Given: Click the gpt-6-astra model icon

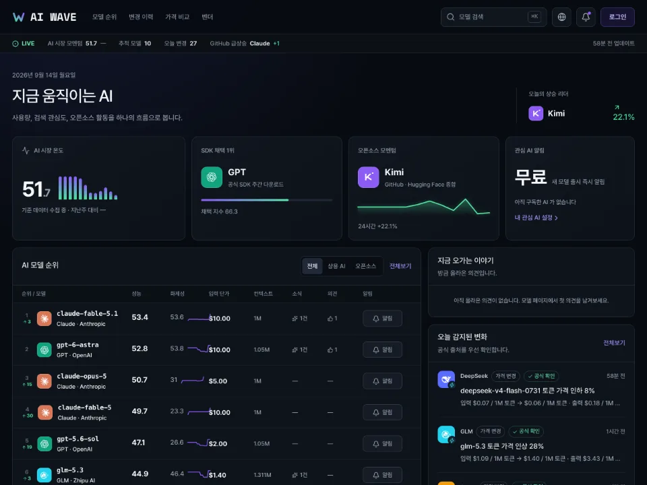Looking at the screenshot, I should tap(44, 350).
